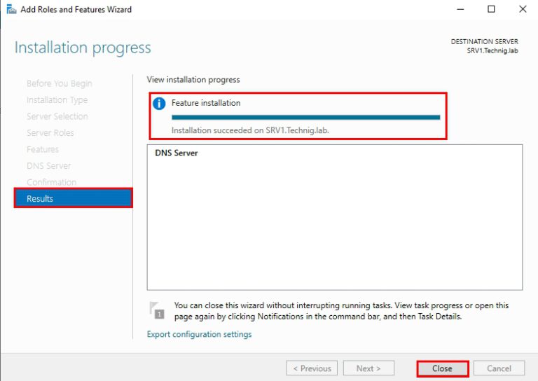
Task: Click 'Installation succeeded on SRV1.Technig.lab' text
Action: point(250,130)
